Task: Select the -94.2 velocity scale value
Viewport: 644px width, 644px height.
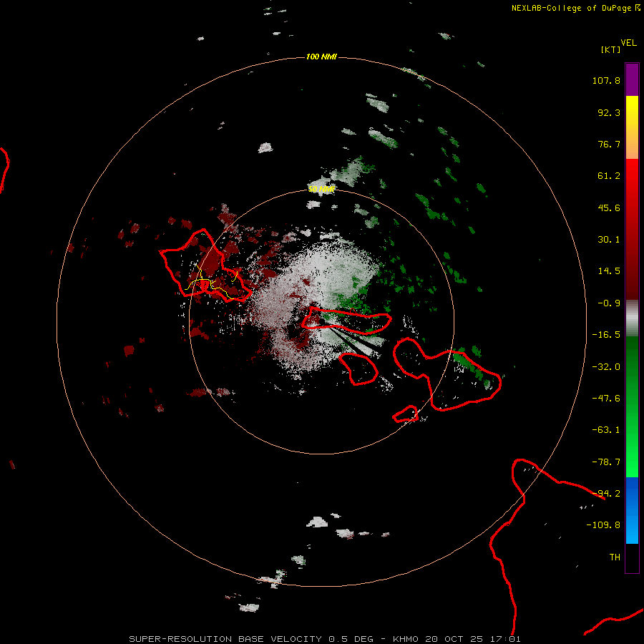Action: 606,494
